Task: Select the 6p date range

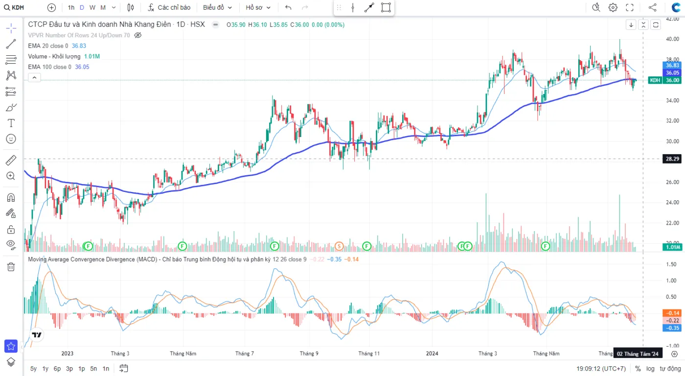Action: 57,369
